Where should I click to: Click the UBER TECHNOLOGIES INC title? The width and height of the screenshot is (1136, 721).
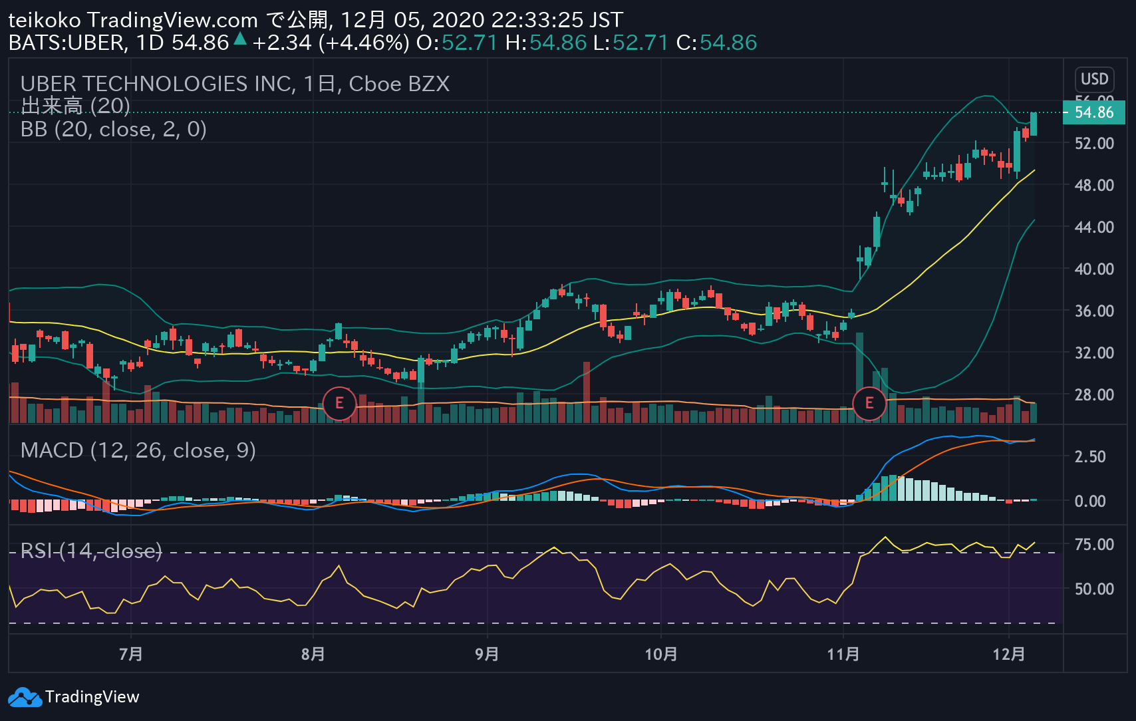(x=235, y=84)
